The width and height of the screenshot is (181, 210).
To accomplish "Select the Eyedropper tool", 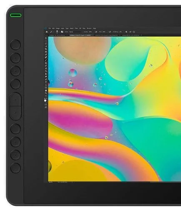I will [46, 54].
